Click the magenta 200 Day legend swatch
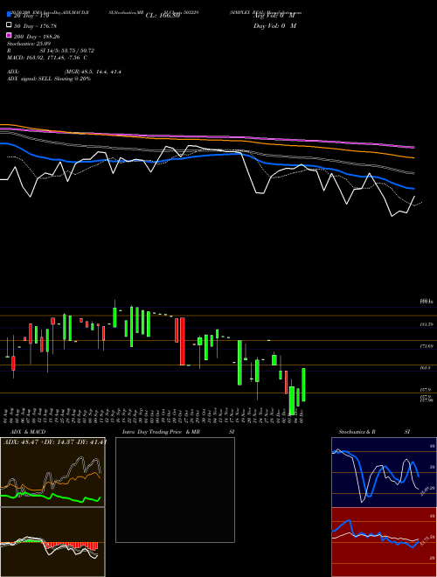 coord(9,35)
